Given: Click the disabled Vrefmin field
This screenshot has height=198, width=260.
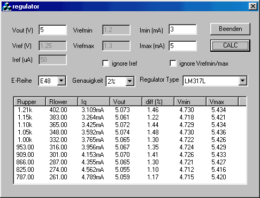Looking at the screenshot, I should [x=116, y=30].
